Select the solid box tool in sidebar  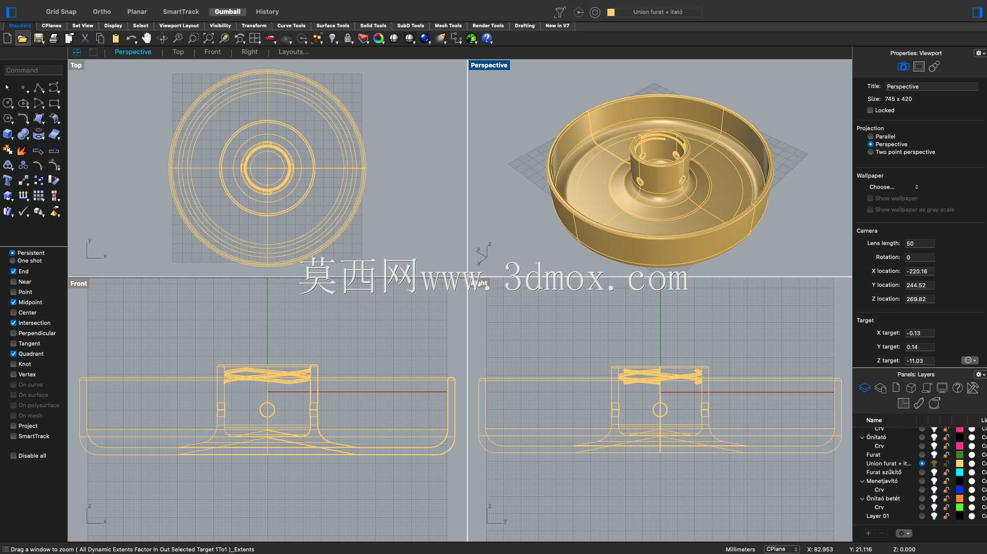coord(8,134)
